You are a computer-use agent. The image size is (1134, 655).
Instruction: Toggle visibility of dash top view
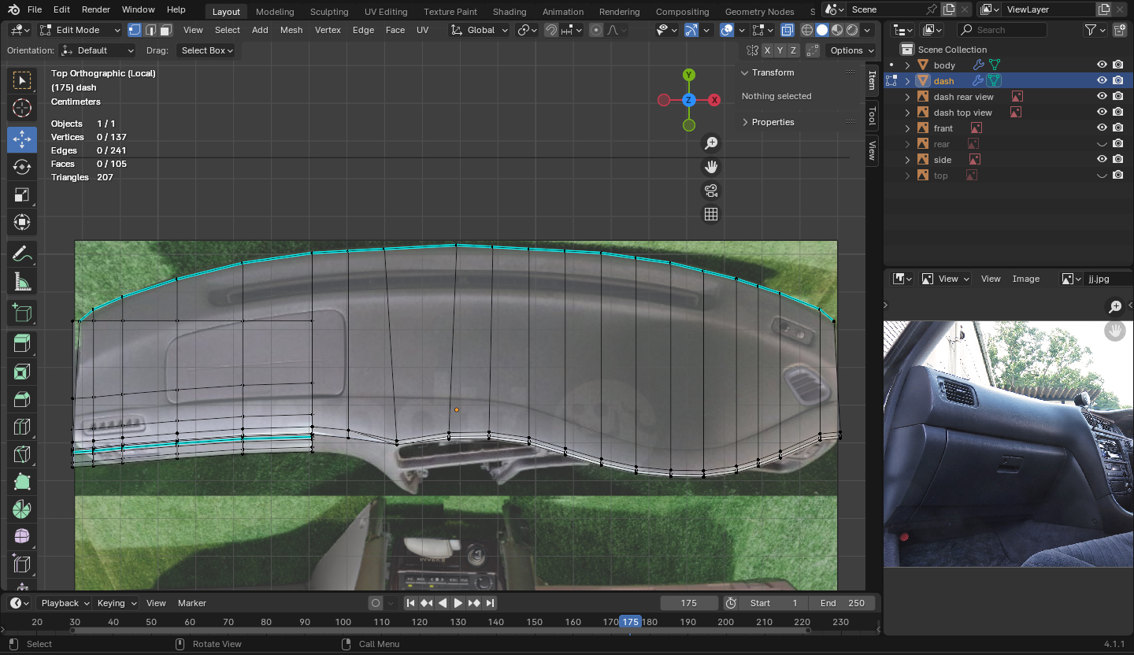pos(1102,113)
